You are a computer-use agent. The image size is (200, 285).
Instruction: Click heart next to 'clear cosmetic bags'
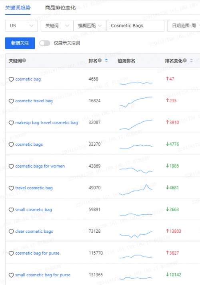coord(11,232)
